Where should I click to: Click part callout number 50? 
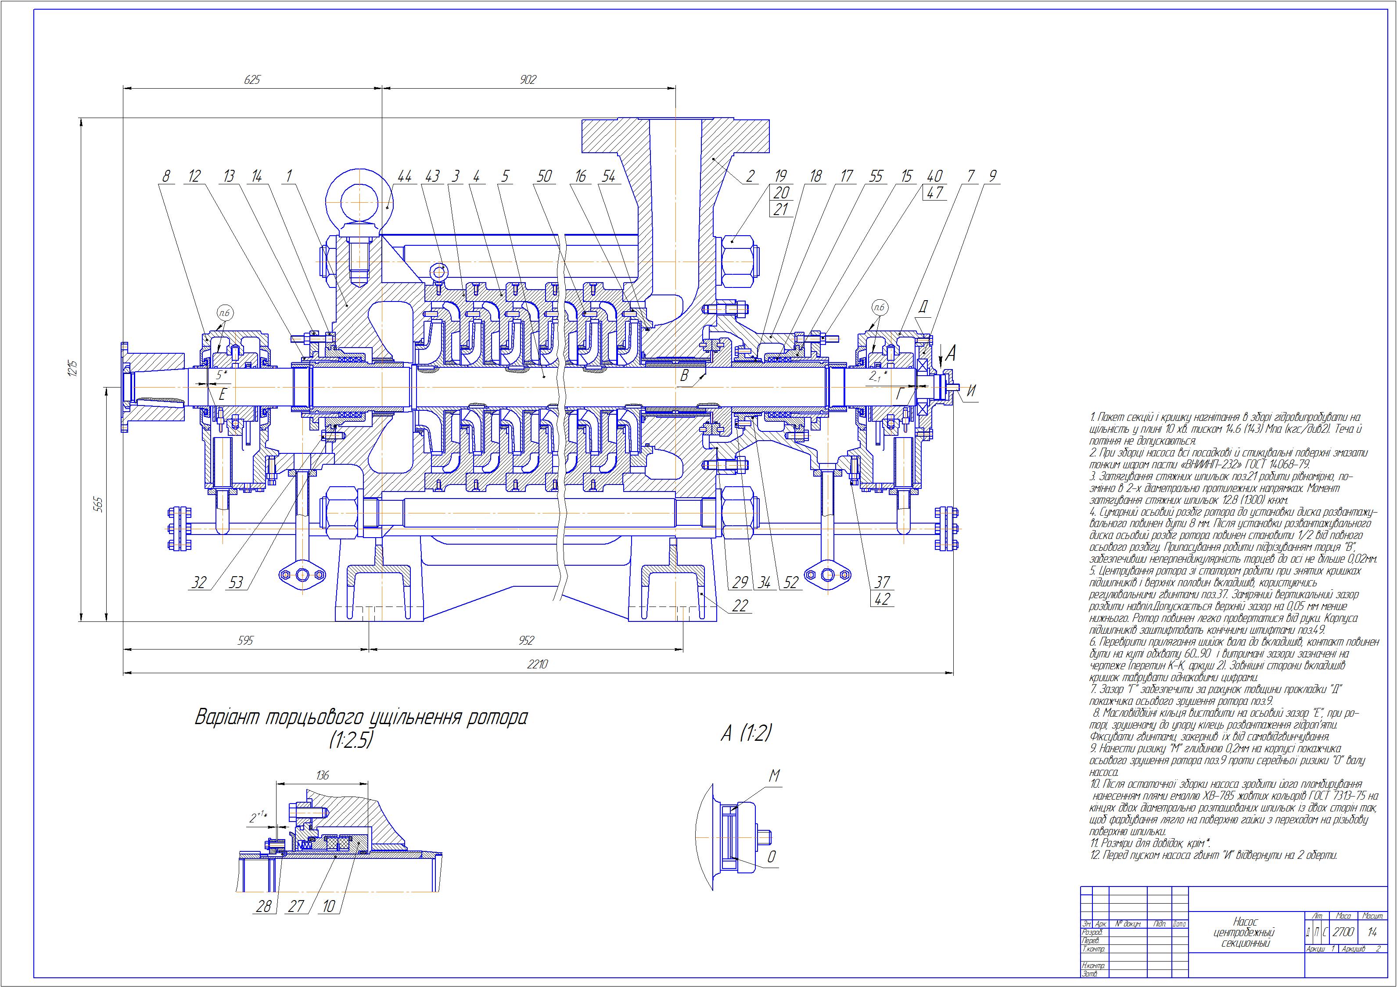pyautogui.click(x=544, y=176)
